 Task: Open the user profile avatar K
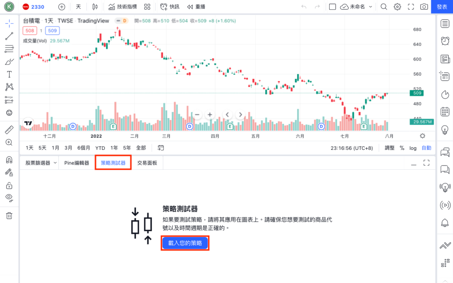[x=9, y=7]
